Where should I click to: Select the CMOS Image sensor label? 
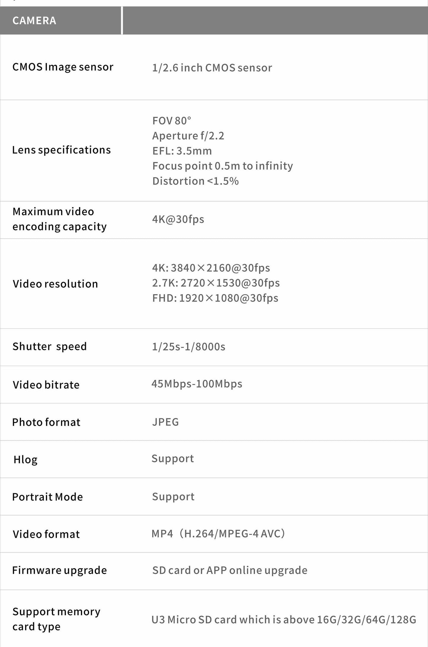pyautogui.click(x=63, y=67)
